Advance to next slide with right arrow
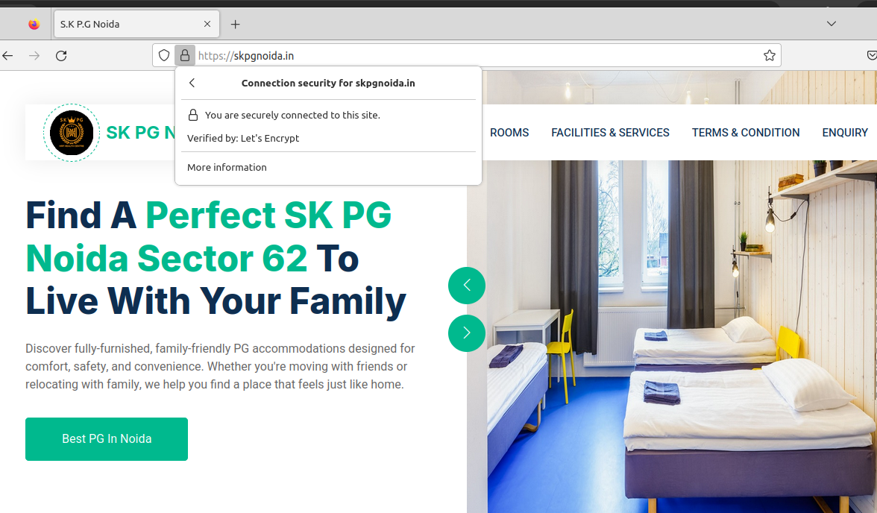 click(x=467, y=333)
